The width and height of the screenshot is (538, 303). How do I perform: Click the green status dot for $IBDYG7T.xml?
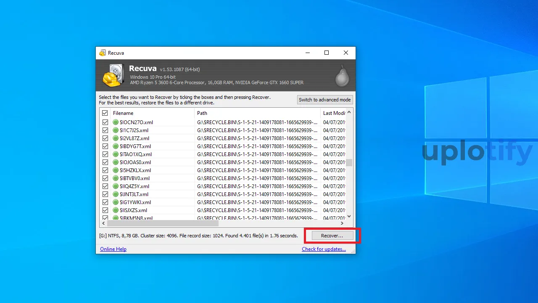click(116, 146)
